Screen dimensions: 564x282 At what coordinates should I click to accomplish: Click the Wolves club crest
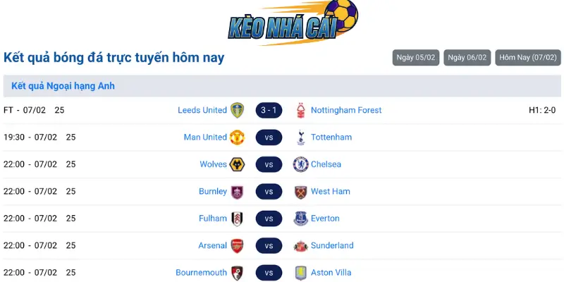pyautogui.click(x=238, y=164)
